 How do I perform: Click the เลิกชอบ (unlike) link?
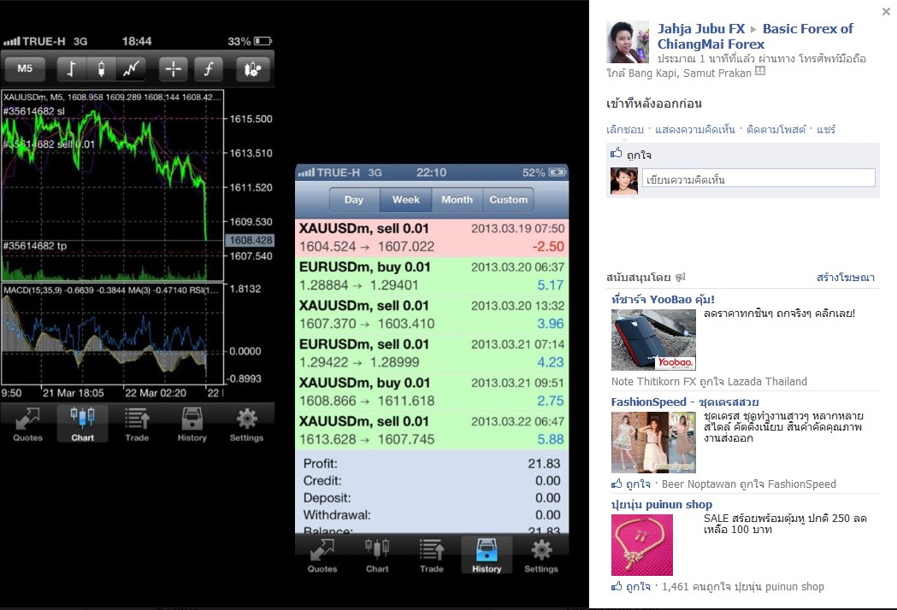point(625,130)
